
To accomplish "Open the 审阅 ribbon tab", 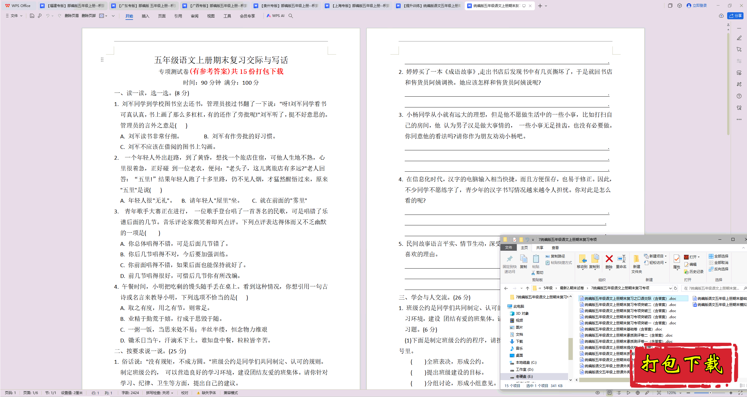I will click(194, 16).
